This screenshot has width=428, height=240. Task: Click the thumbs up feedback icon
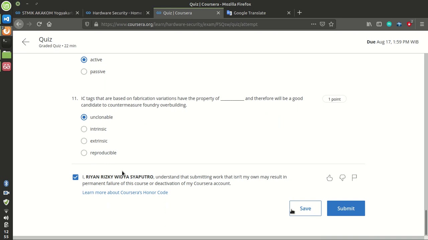tap(329, 178)
